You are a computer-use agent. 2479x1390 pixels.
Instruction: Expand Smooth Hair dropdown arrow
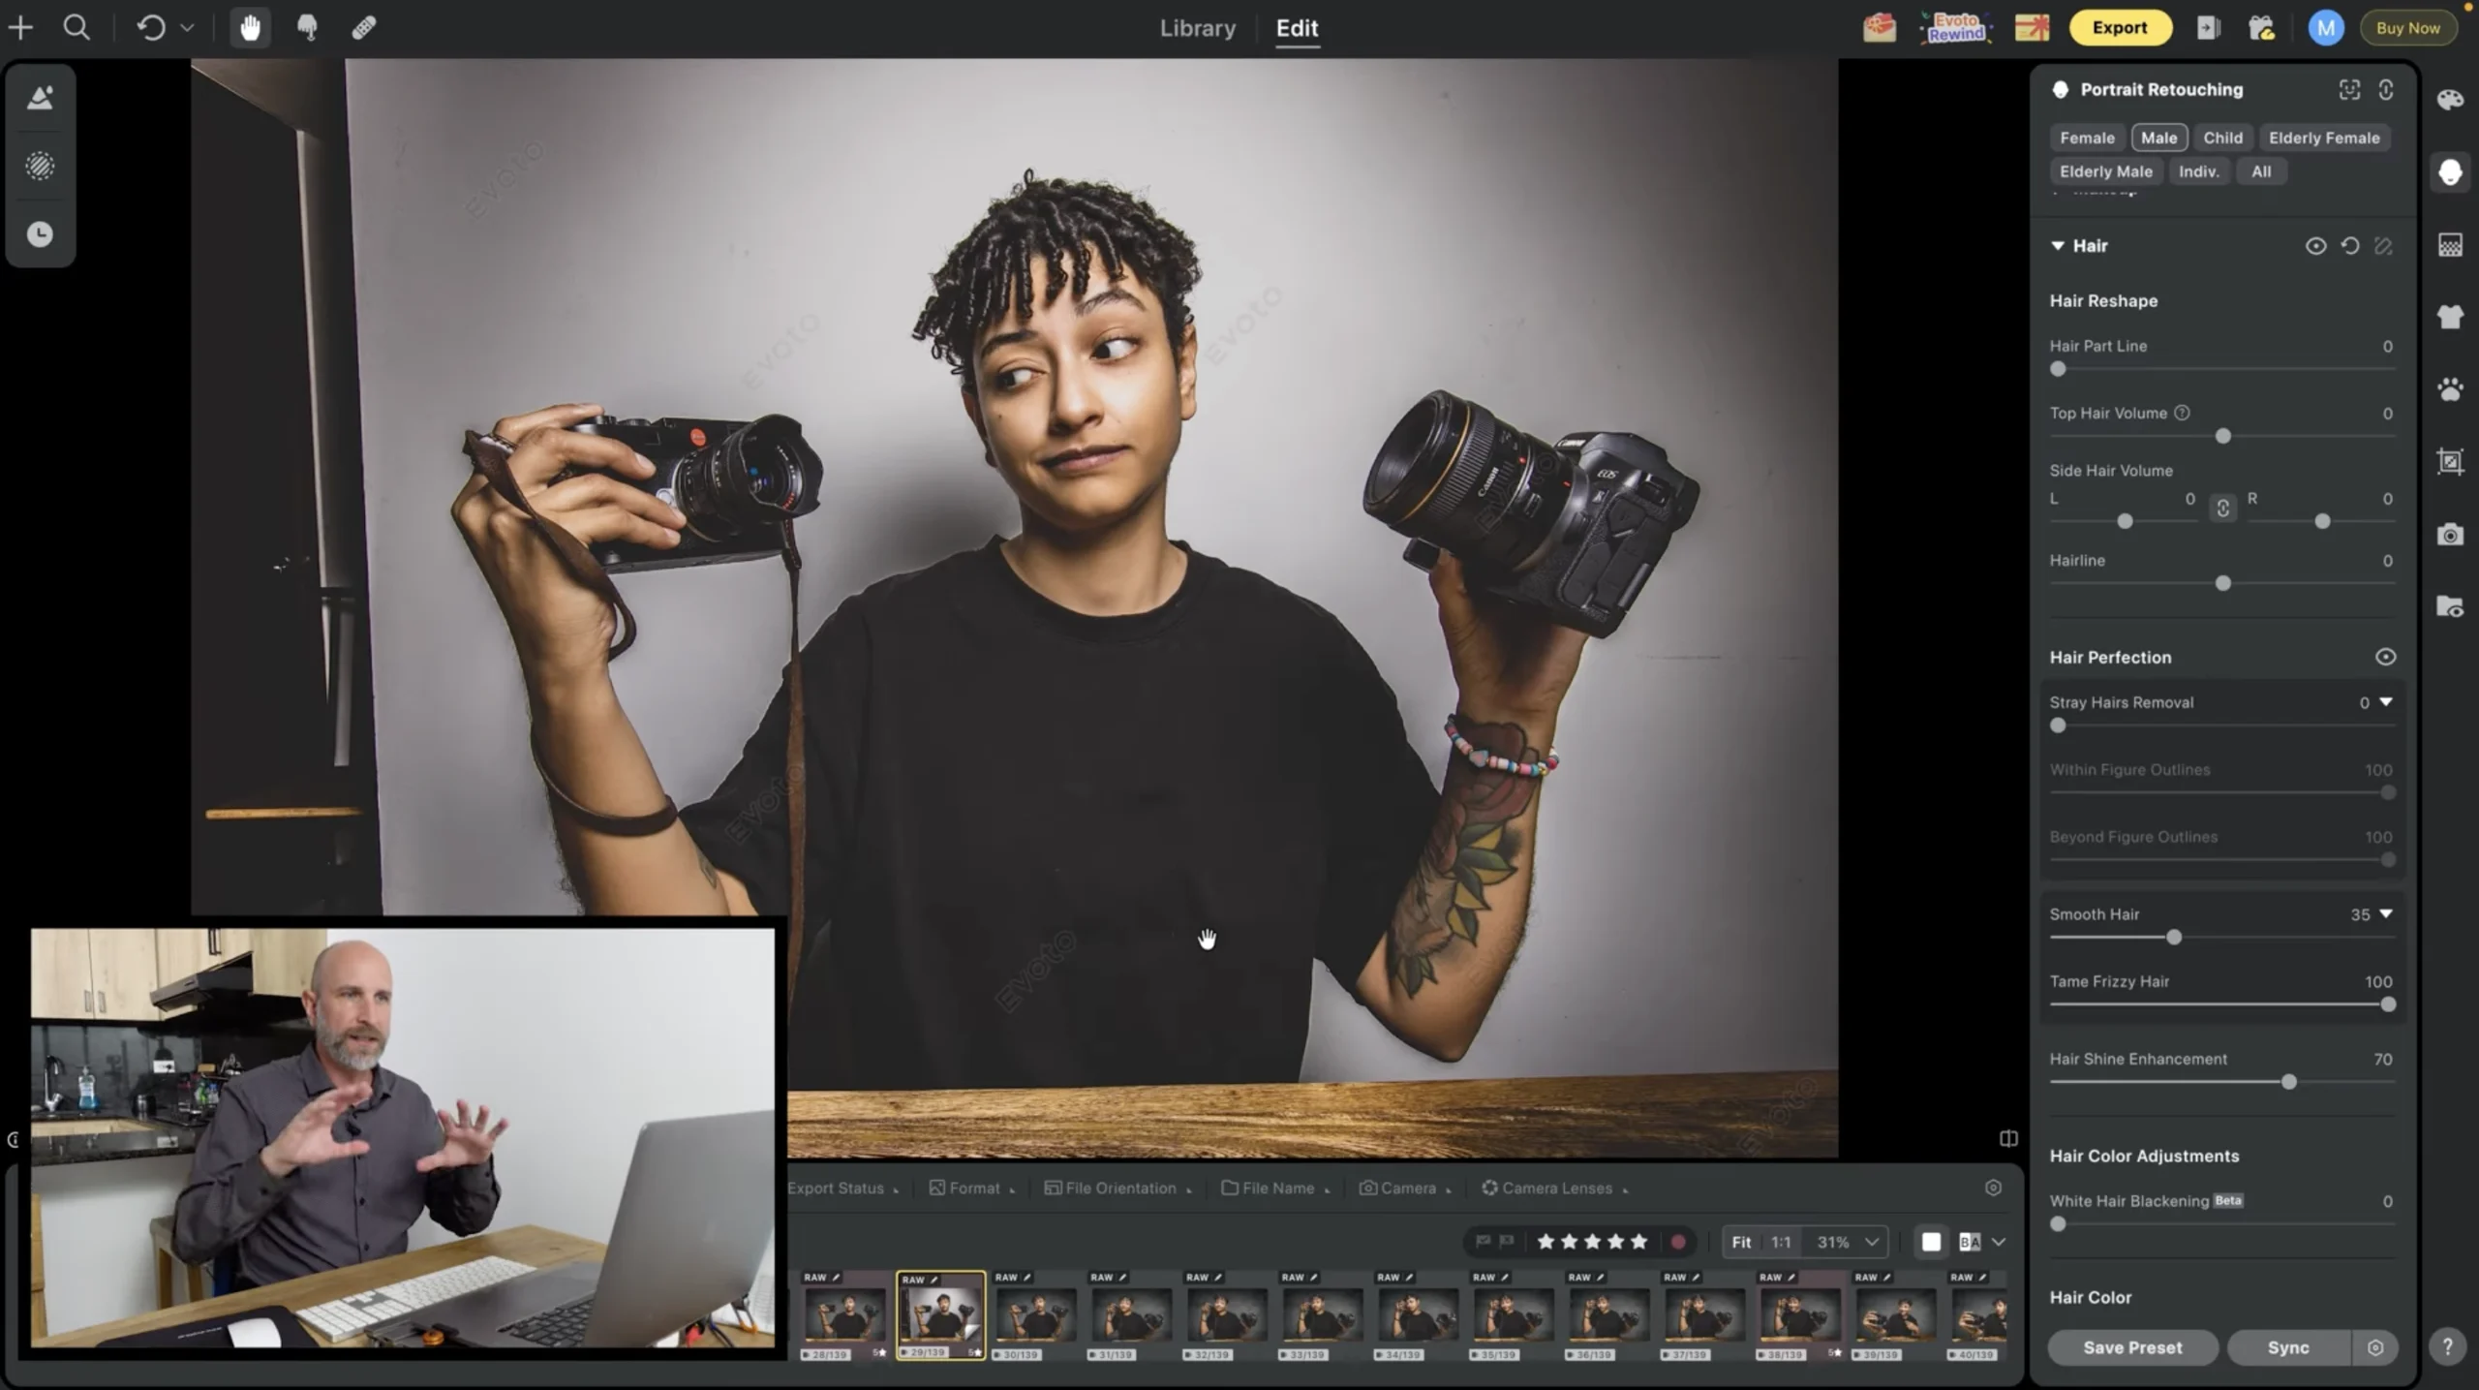tap(2386, 913)
